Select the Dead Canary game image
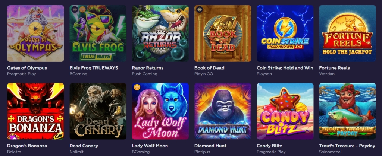This screenshot has width=382, height=156. tap(98, 111)
